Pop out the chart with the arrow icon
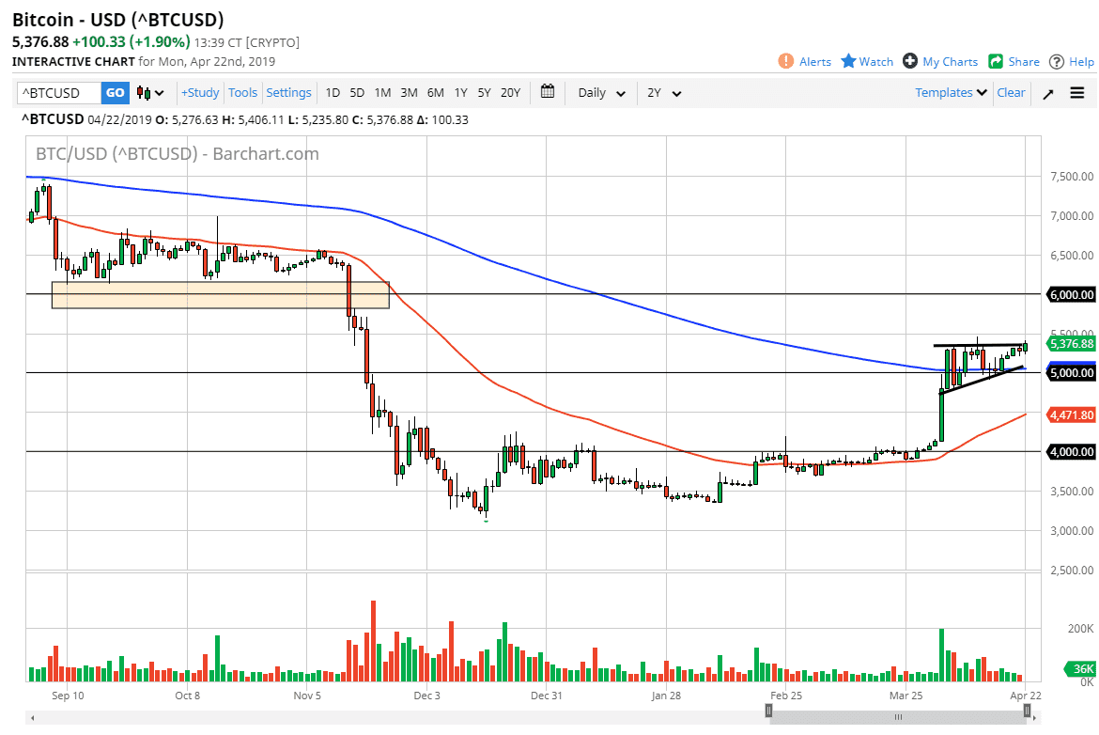 point(1047,93)
